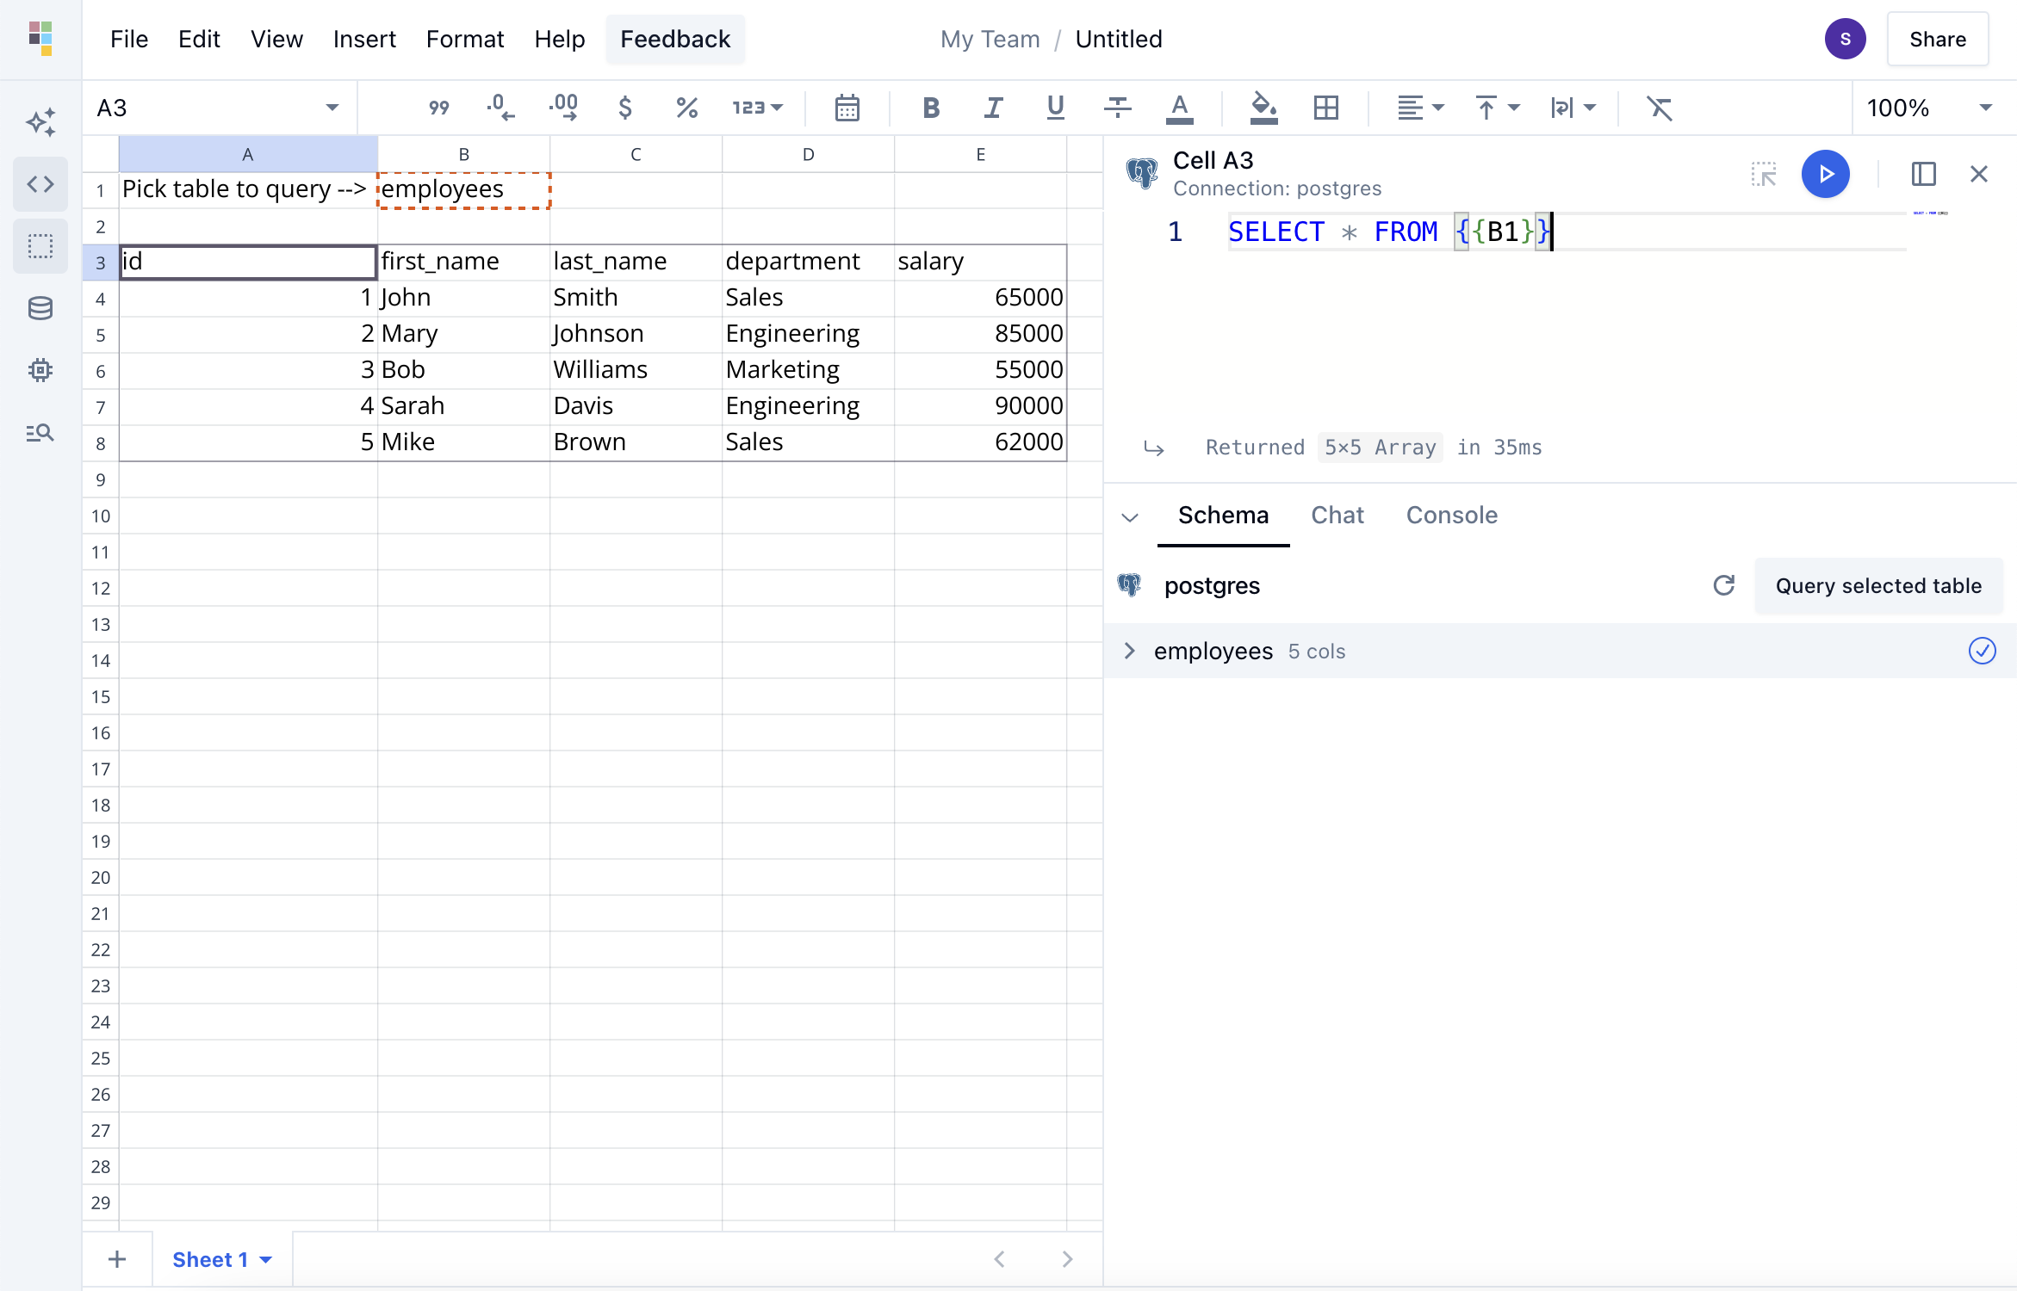Refresh the postgres schema
The width and height of the screenshot is (2017, 1291).
pos(1723,586)
